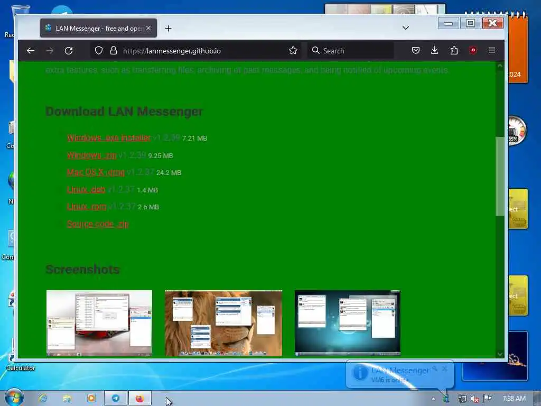Click the scrollbar down arrow
The image size is (541, 406).
pyautogui.click(x=500, y=354)
